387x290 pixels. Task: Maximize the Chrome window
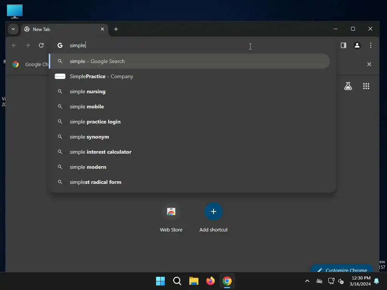point(353,29)
